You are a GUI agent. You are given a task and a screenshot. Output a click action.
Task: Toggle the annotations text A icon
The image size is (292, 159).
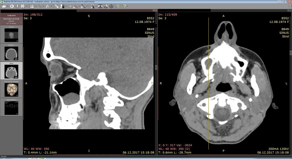click(47, 6)
